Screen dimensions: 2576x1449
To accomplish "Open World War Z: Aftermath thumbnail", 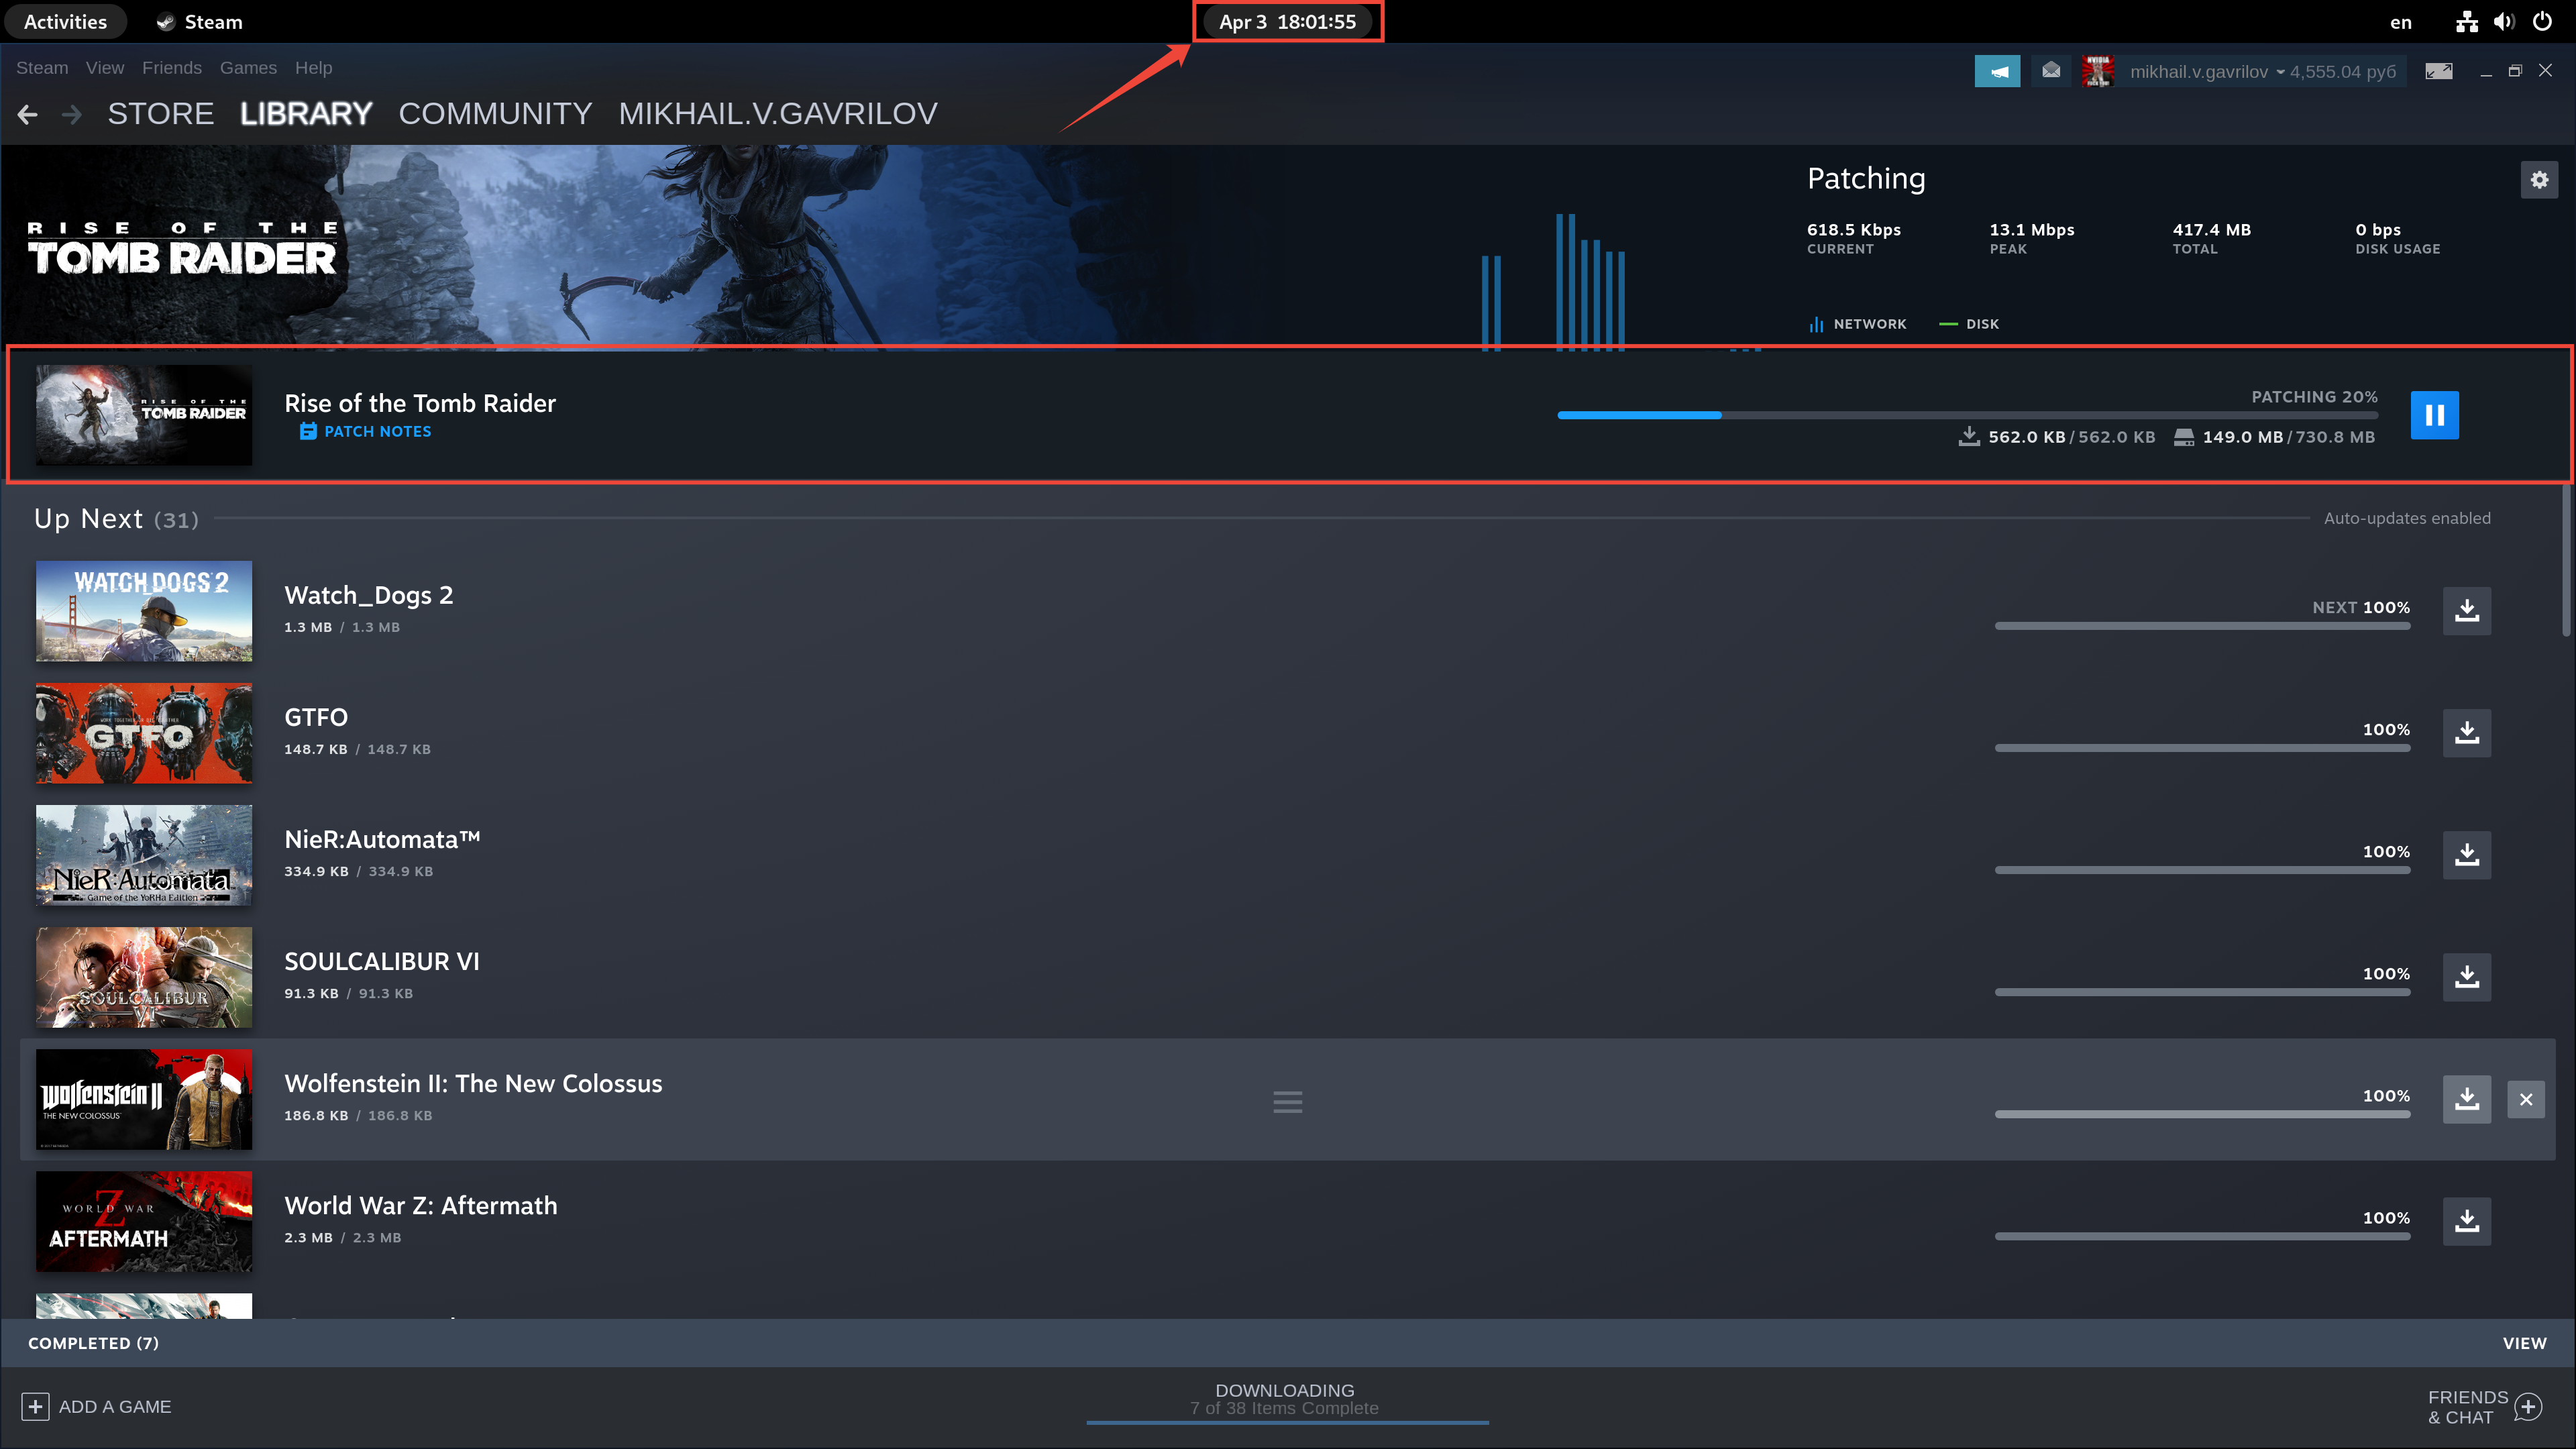I will coord(144,1221).
